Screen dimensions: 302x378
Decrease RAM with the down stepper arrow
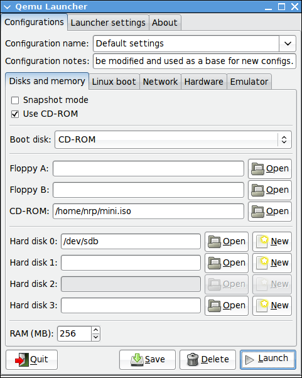[x=95, y=337]
